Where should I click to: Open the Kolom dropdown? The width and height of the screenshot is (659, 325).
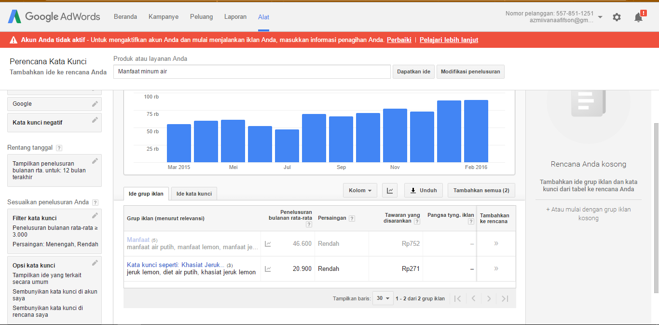click(x=360, y=190)
